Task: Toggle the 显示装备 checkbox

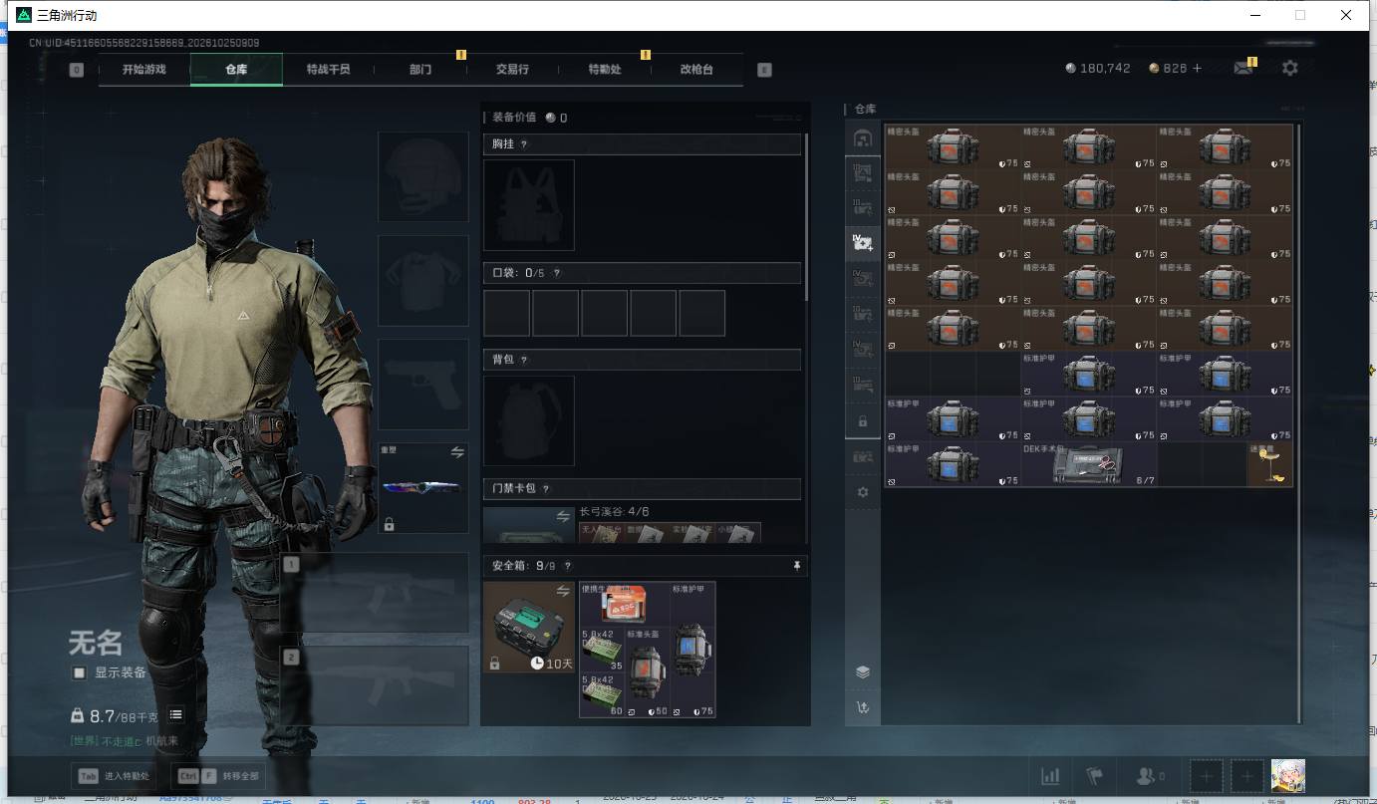Action: coord(80,672)
